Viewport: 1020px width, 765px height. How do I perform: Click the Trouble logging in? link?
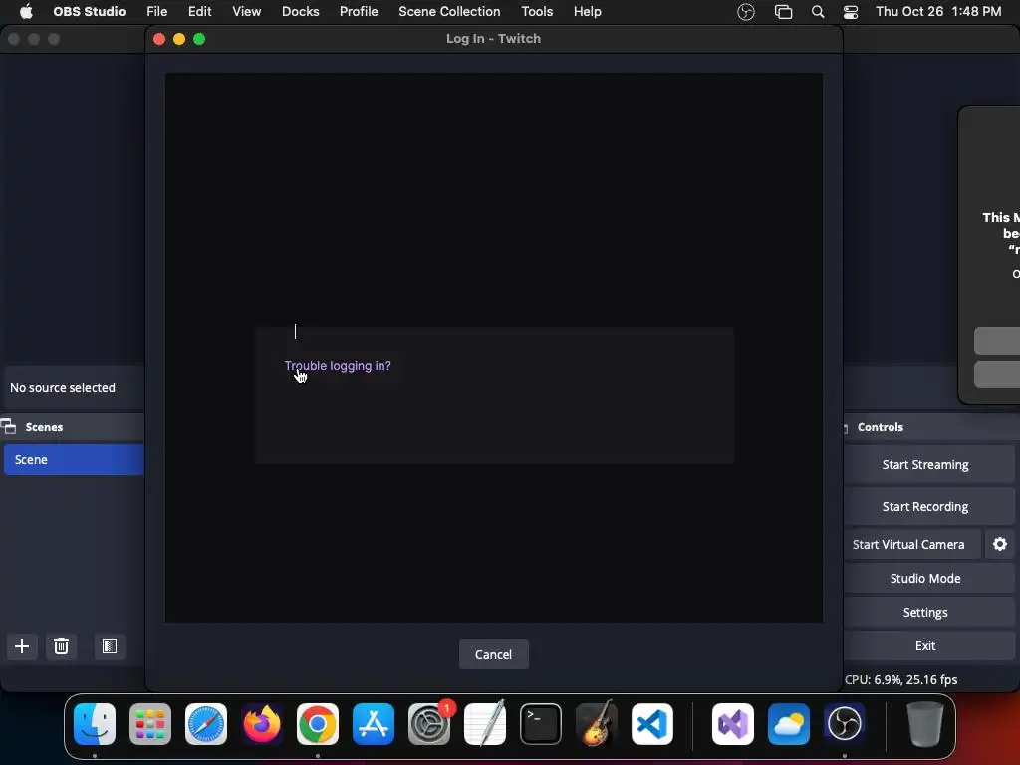pyautogui.click(x=338, y=366)
